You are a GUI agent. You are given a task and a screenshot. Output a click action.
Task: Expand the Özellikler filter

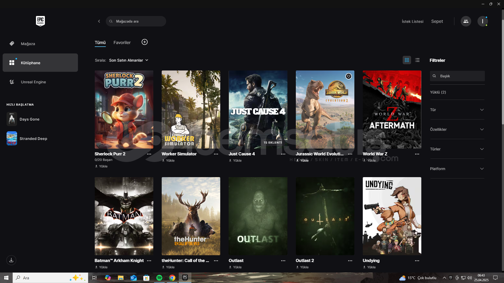point(457,129)
